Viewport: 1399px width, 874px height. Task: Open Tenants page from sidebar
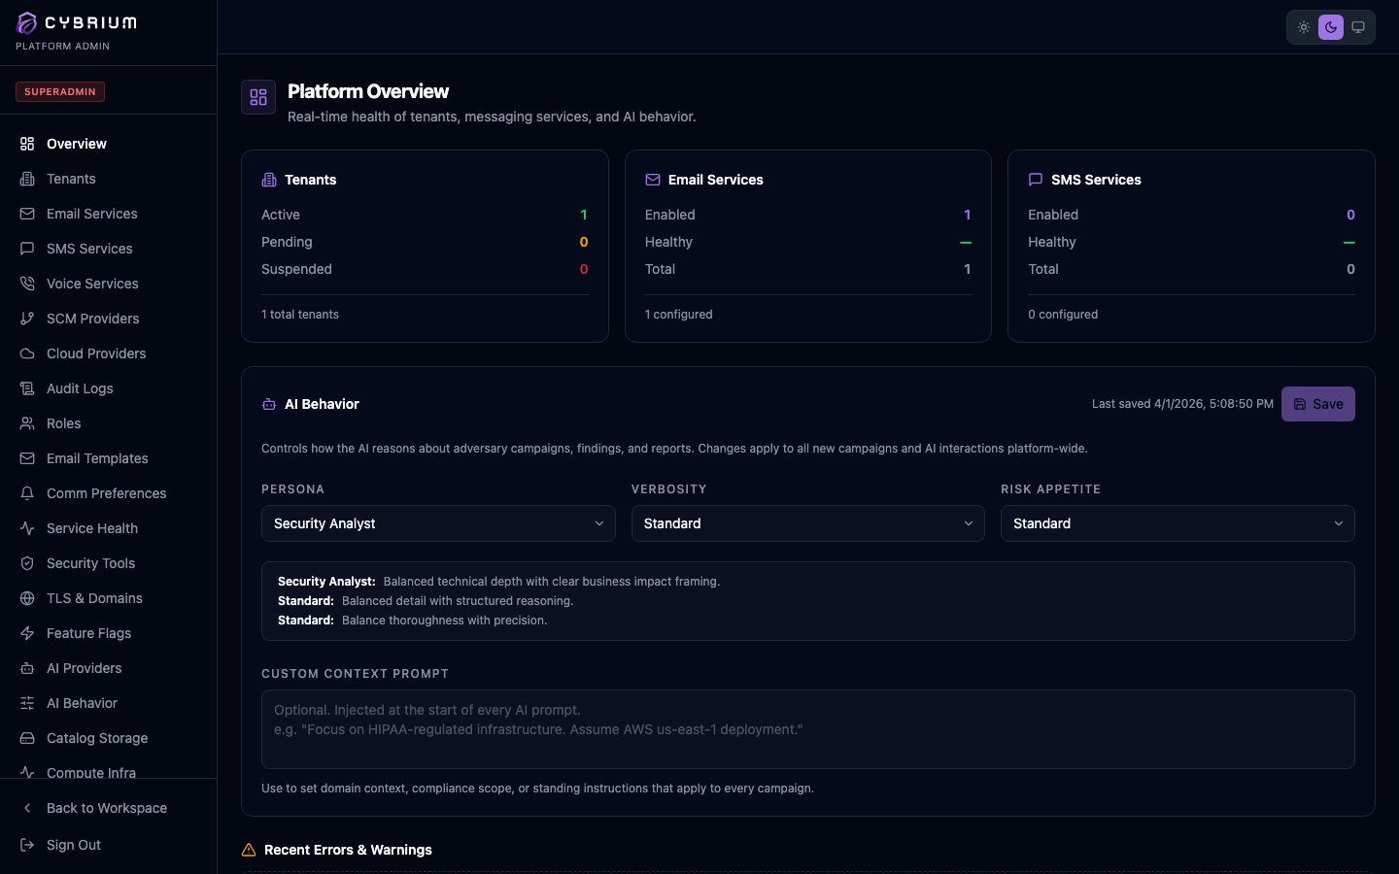(108, 179)
